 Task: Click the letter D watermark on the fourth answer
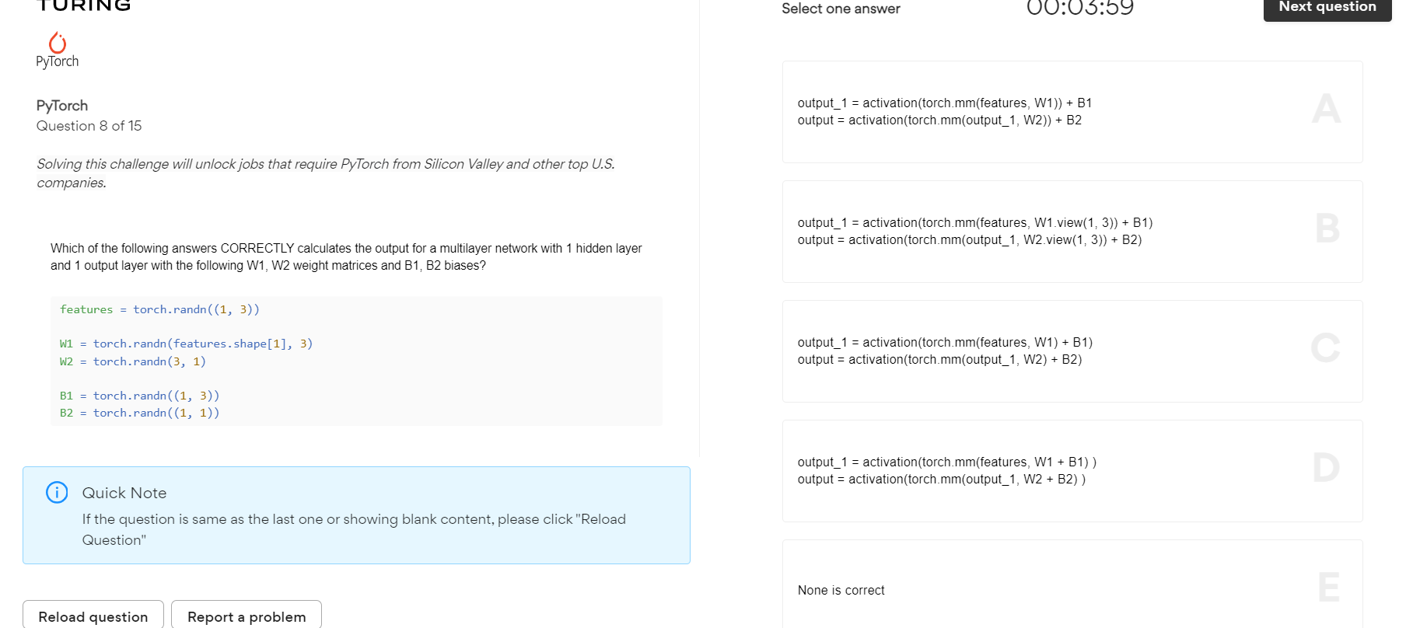point(1325,468)
